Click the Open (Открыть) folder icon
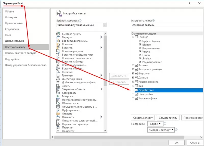The width and height of the screenshot is (204, 146). [58, 113]
